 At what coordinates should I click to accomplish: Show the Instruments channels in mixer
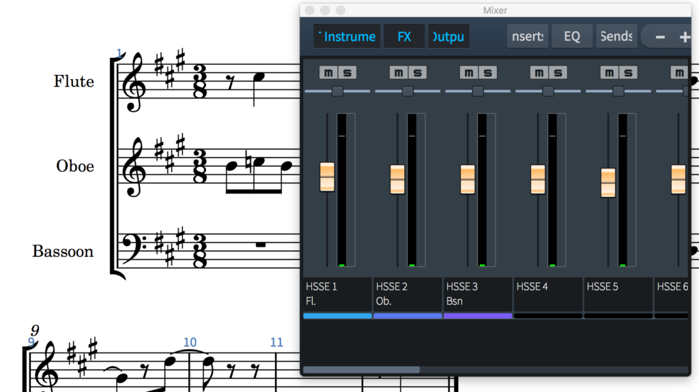(x=347, y=37)
